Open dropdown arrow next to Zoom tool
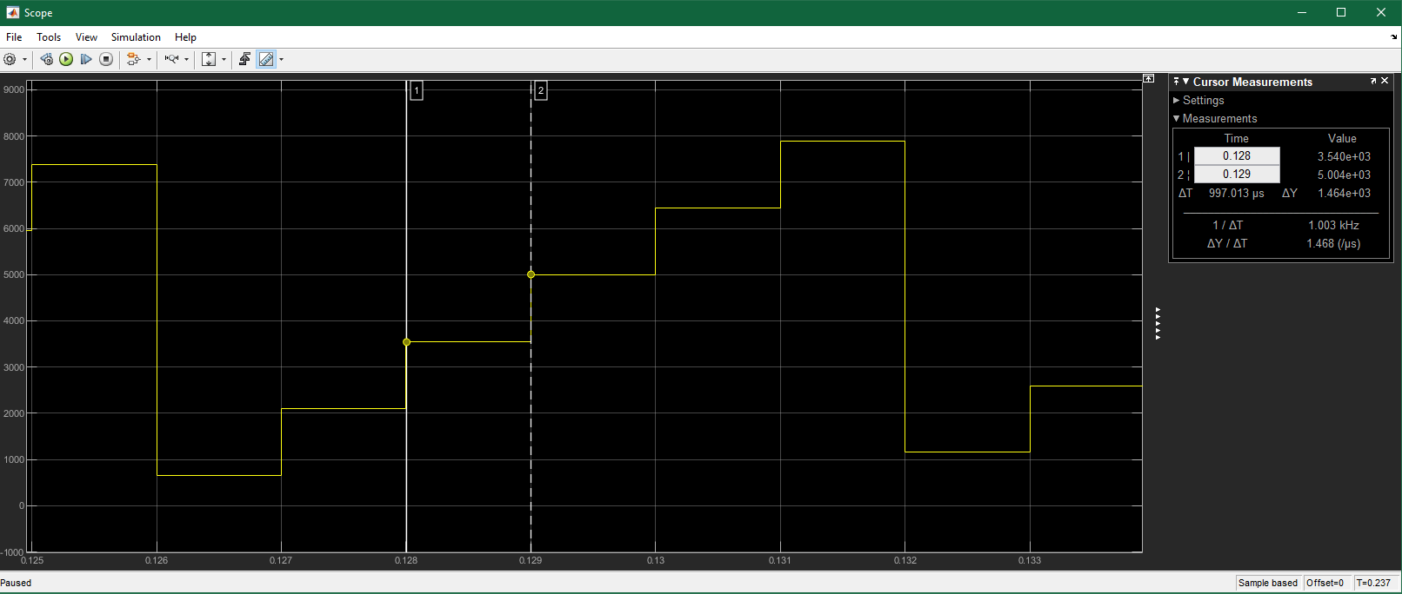1402x594 pixels. click(x=187, y=60)
